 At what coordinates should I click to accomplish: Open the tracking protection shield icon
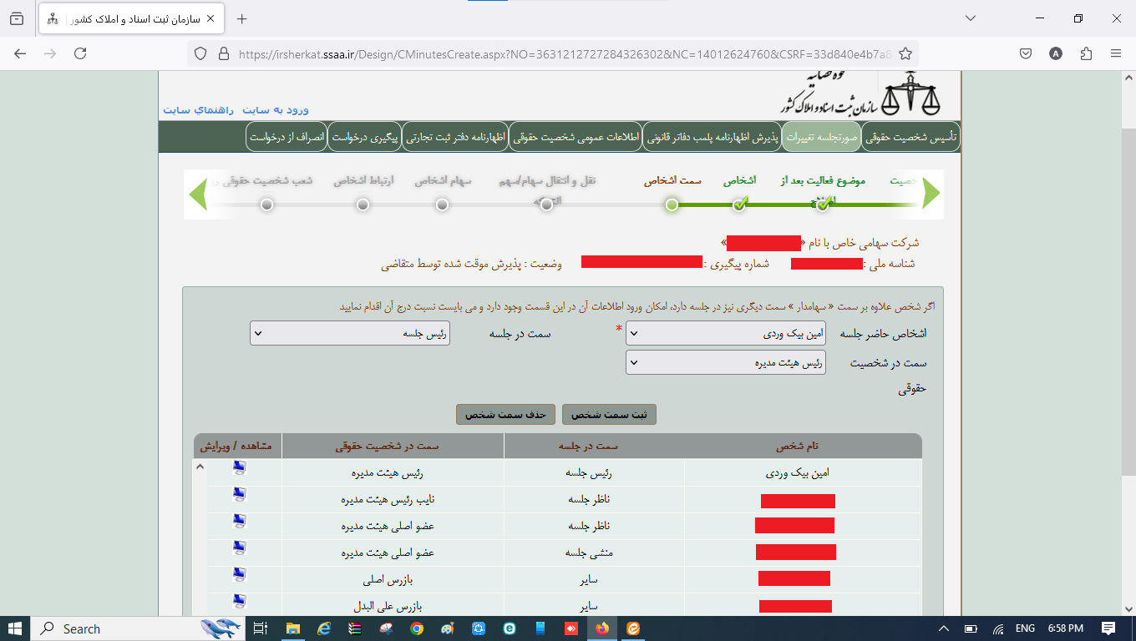pyautogui.click(x=200, y=53)
